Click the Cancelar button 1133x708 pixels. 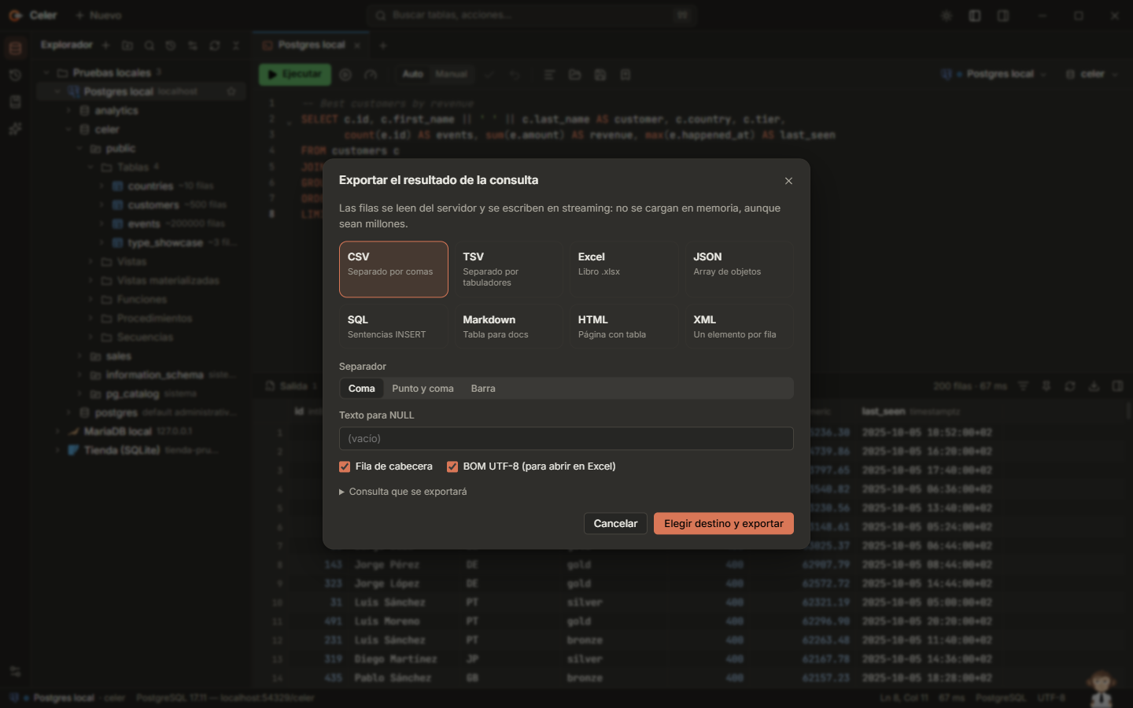point(615,524)
